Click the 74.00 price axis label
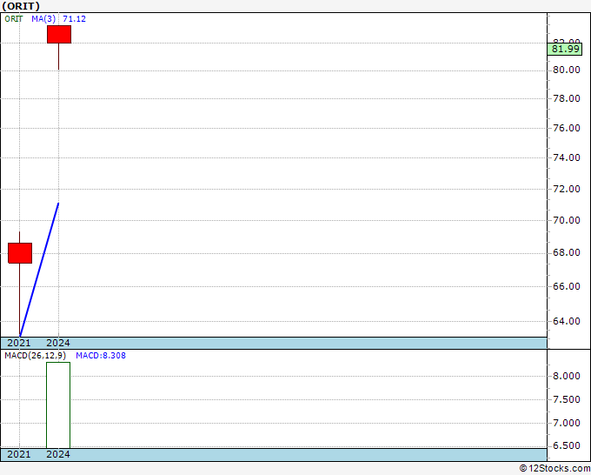Screen dimensions: 591x475 pyautogui.click(x=567, y=157)
